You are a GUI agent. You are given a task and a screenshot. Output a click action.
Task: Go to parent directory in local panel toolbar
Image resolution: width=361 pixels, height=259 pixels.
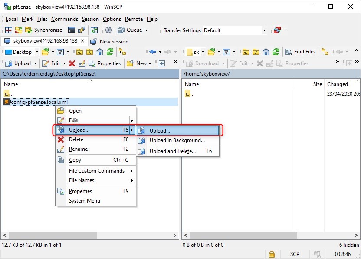point(80,52)
